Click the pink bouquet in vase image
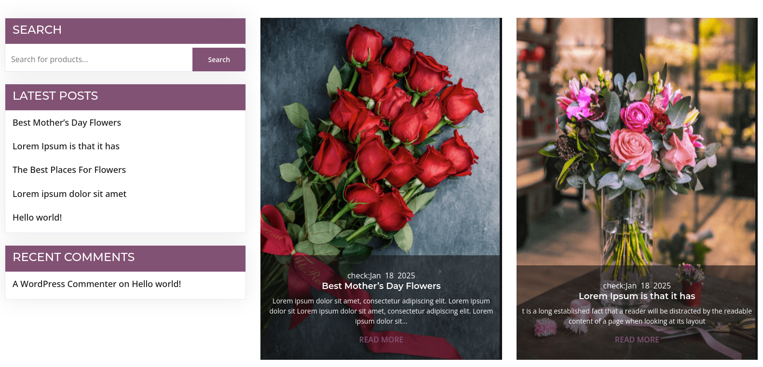763x367 pixels. coord(637,142)
